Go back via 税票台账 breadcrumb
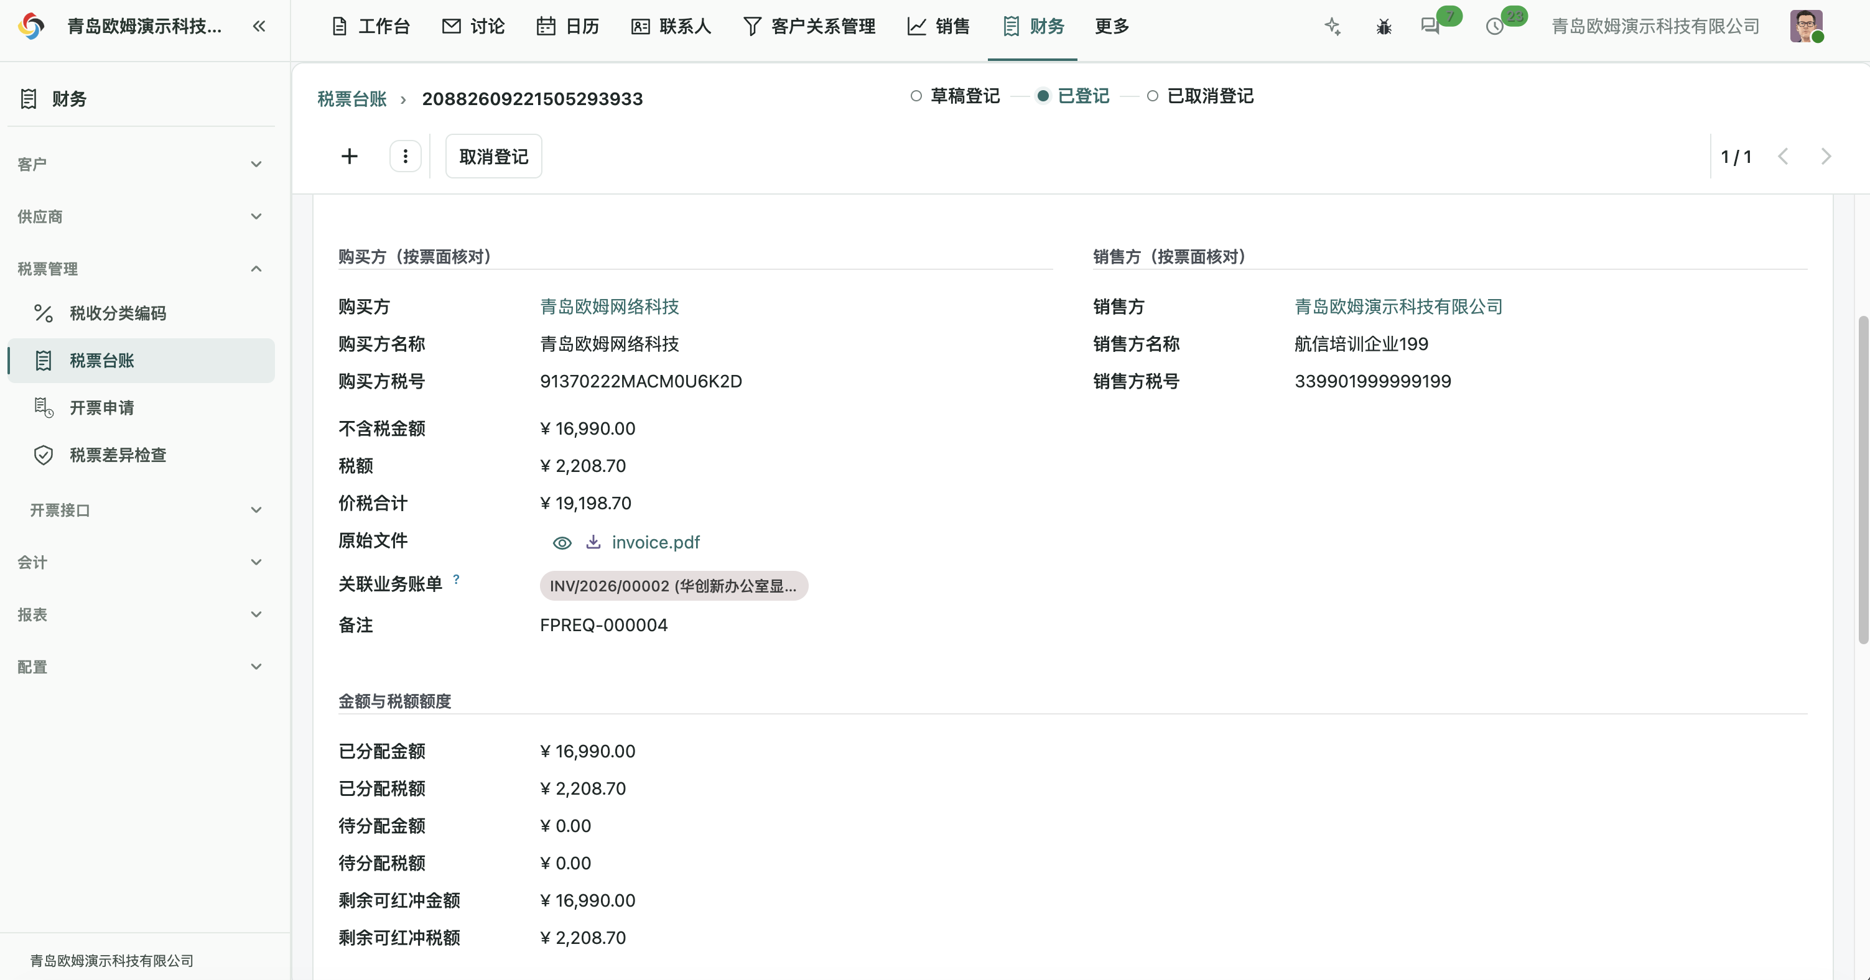This screenshot has height=980, width=1870. click(352, 99)
